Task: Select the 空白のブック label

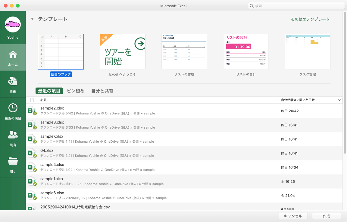Action: [61, 74]
